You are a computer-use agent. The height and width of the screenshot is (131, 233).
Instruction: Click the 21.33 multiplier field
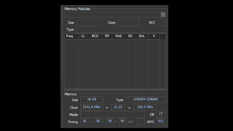(118, 107)
